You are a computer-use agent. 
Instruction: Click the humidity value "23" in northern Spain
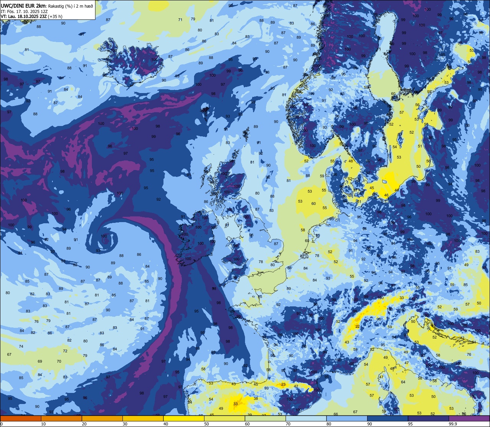[283, 384]
